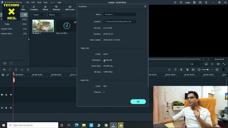Mute the audio track
Image resolution: width=228 pixels, height=128 pixels.
pyautogui.click(x=11, y=108)
